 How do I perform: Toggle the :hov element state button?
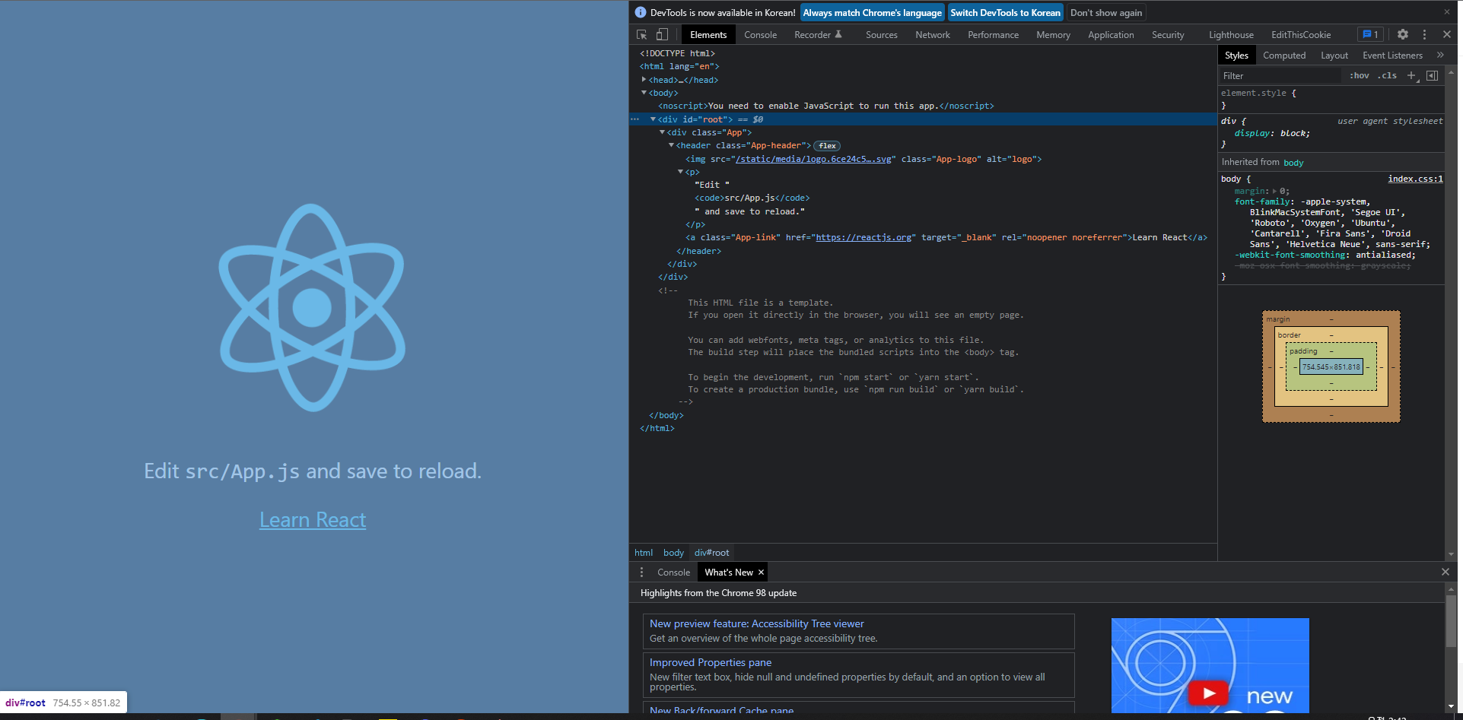pyautogui.click(x=1360, y=75)
